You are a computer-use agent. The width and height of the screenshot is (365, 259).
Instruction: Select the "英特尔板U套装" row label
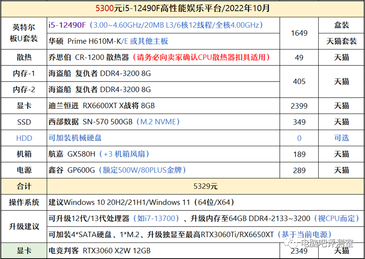24,33
